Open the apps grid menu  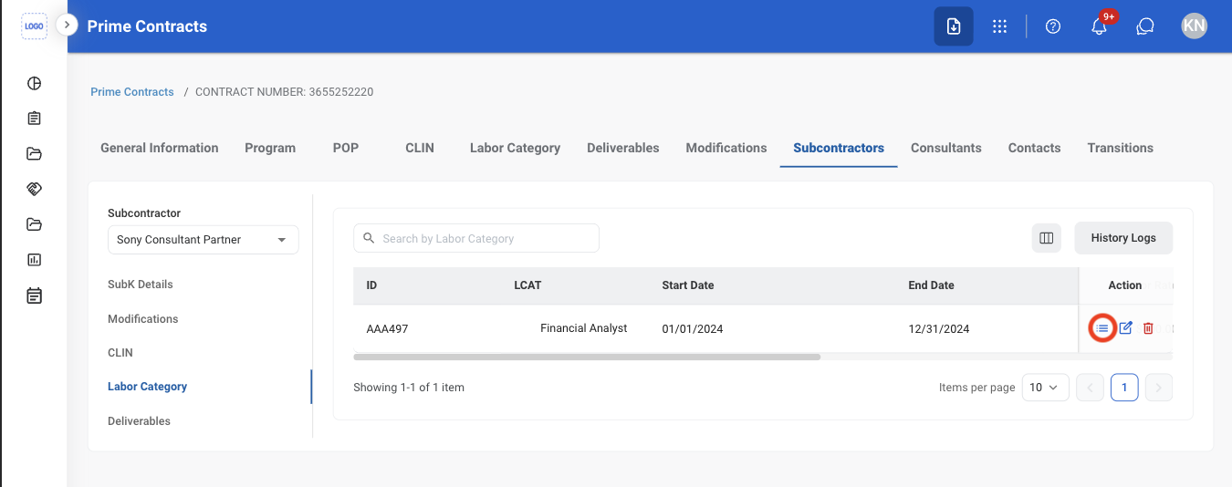coord(1000,26)
